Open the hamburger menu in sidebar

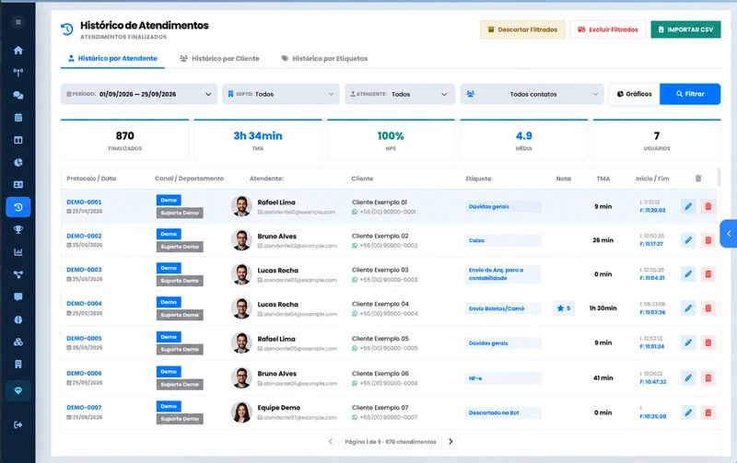[18, 22]
